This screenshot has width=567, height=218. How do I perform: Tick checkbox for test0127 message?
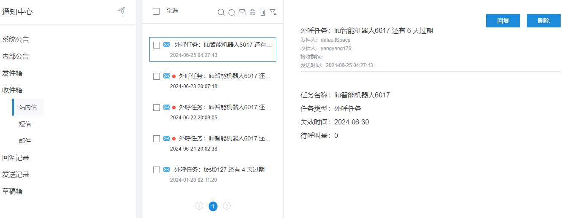[x=157, y=170]
